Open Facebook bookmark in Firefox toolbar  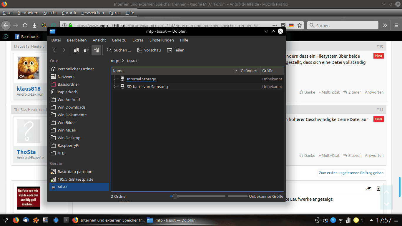(27, 36)
